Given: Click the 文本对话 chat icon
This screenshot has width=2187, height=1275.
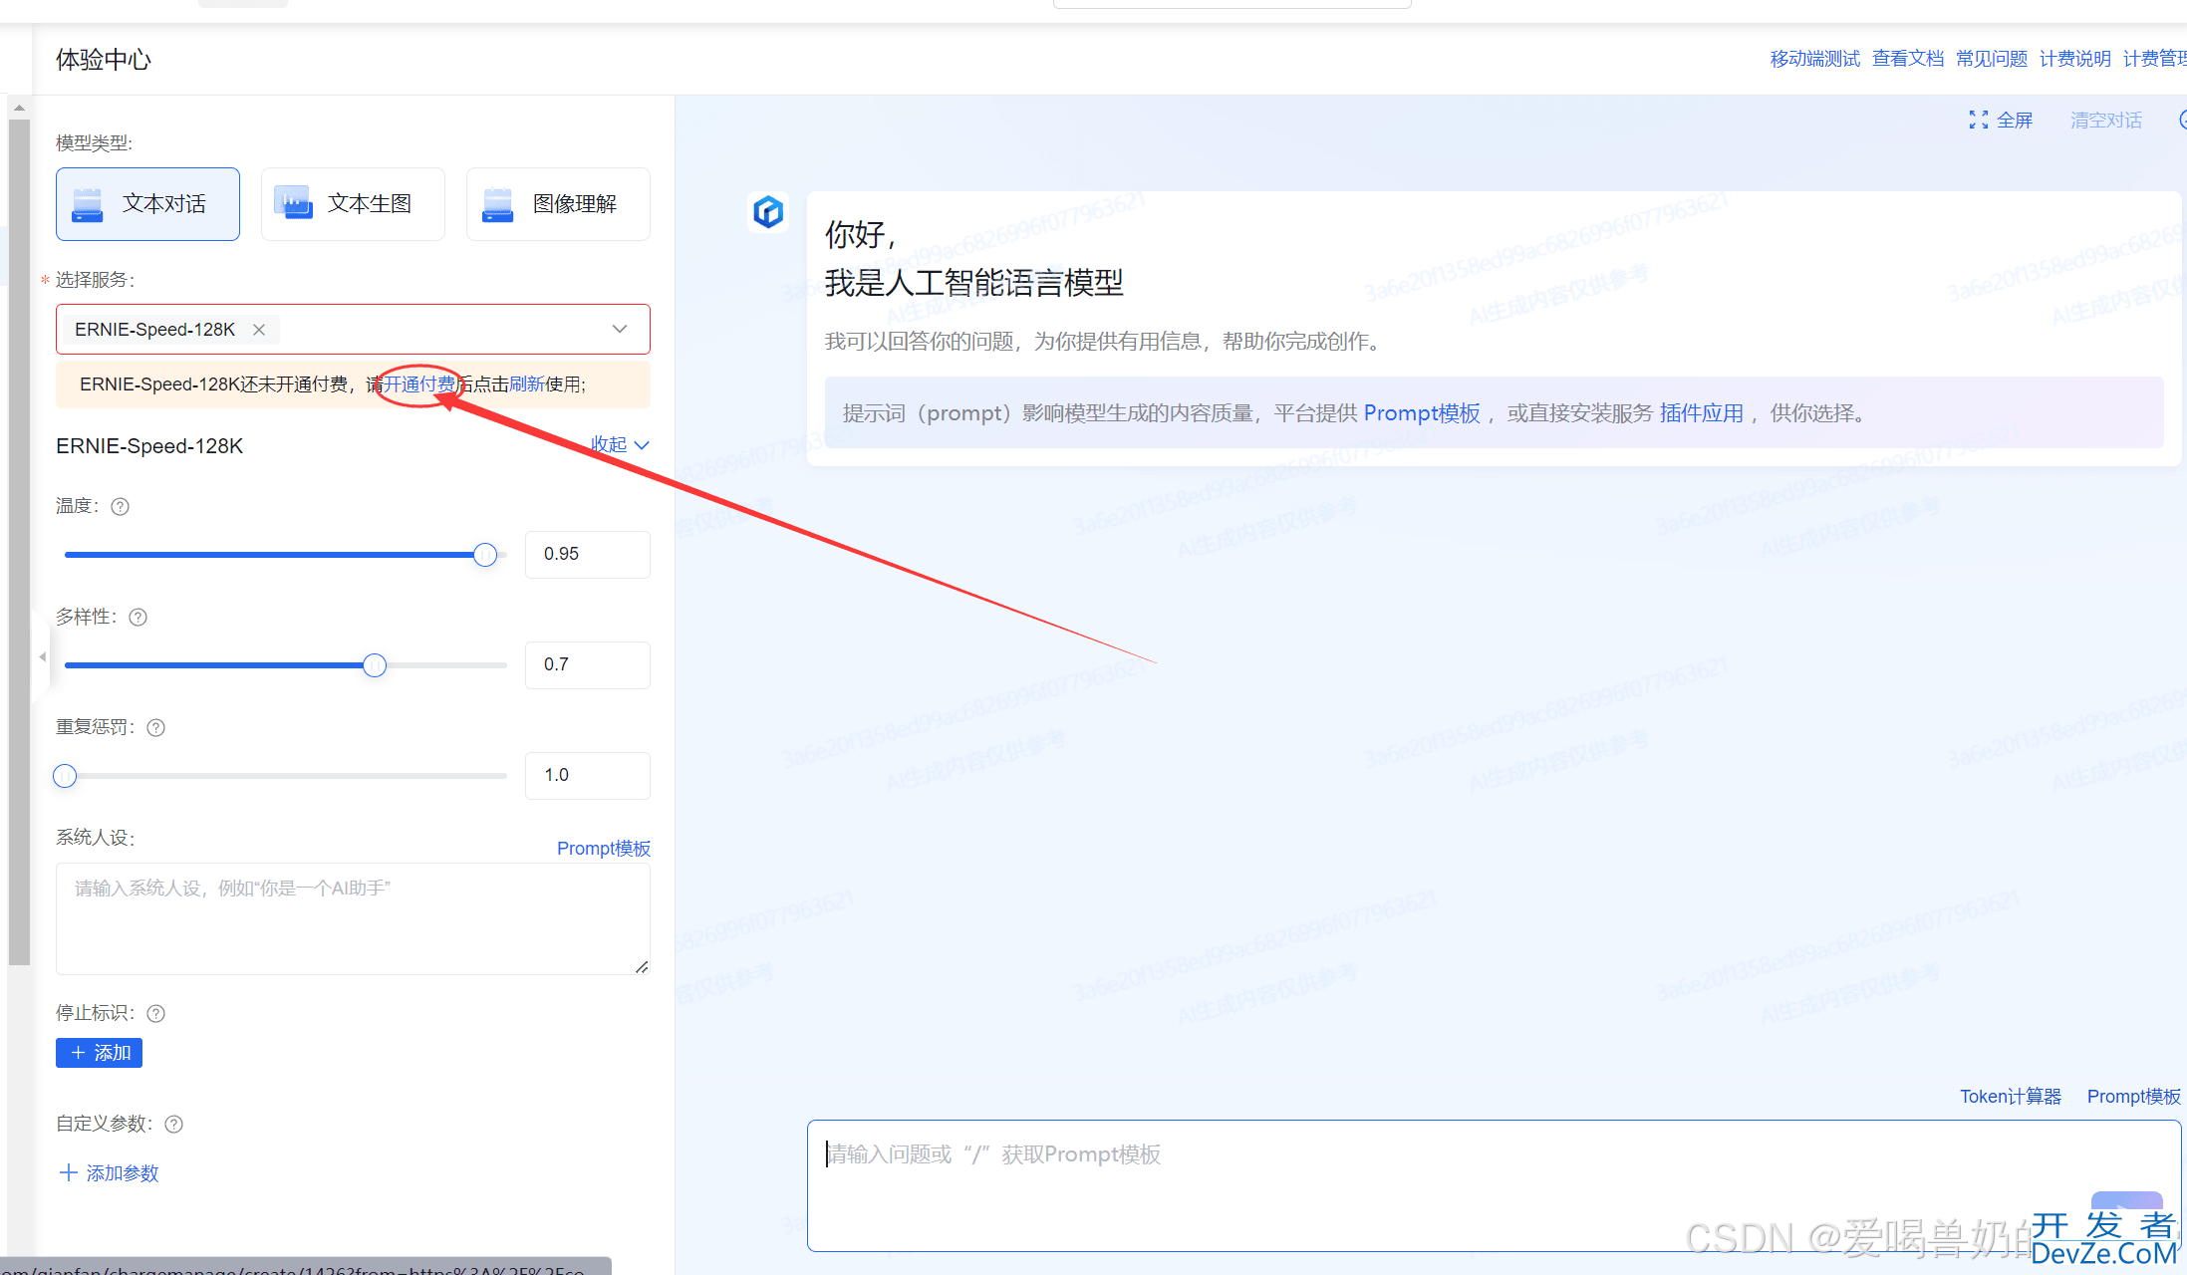Looking at the screenshot, I should (x=88, y=204).
